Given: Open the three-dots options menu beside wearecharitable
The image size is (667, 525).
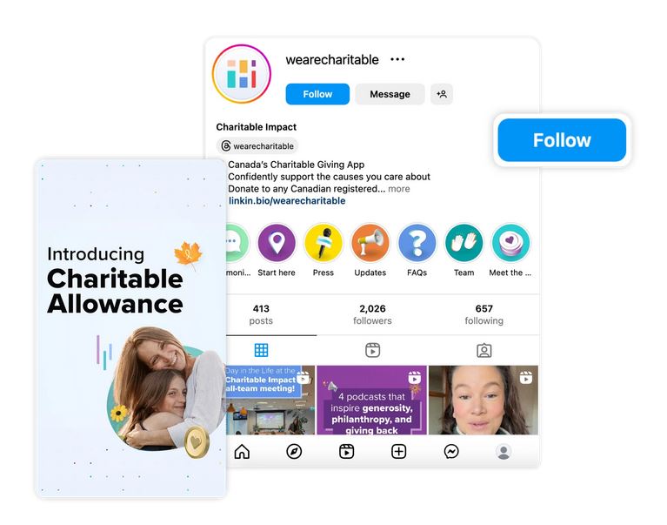Looking at the screenshot, I should coord(397,59).
